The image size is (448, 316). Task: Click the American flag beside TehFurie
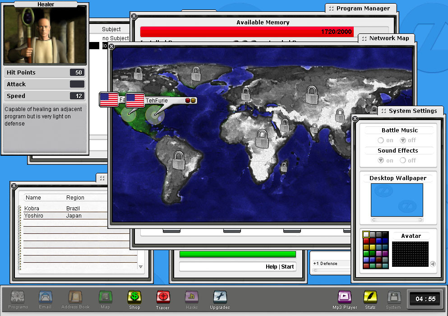tap(135, 100)
